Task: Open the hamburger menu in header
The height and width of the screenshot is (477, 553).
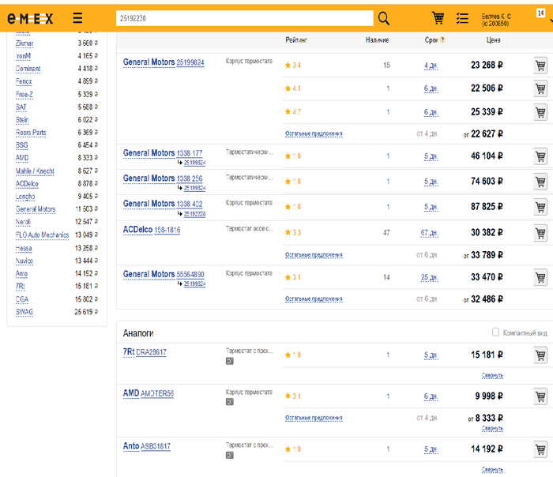Action: click(77, 18)
